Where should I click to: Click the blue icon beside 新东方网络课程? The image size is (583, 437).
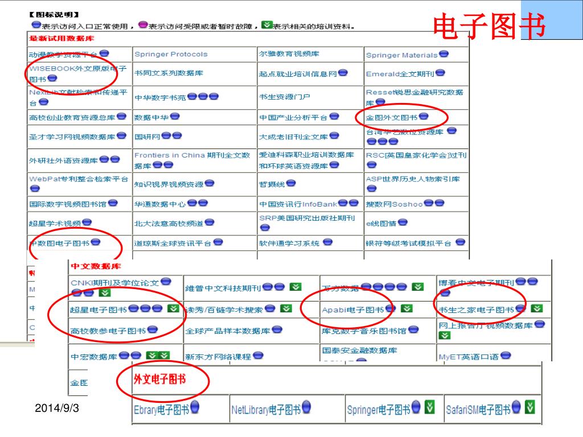258,356
